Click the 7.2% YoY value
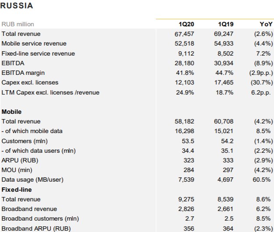 click(x=263, y=53)
